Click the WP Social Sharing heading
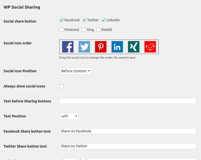This screenshot has height=160, width=201. pyautogui.click(x=22, y=7)
